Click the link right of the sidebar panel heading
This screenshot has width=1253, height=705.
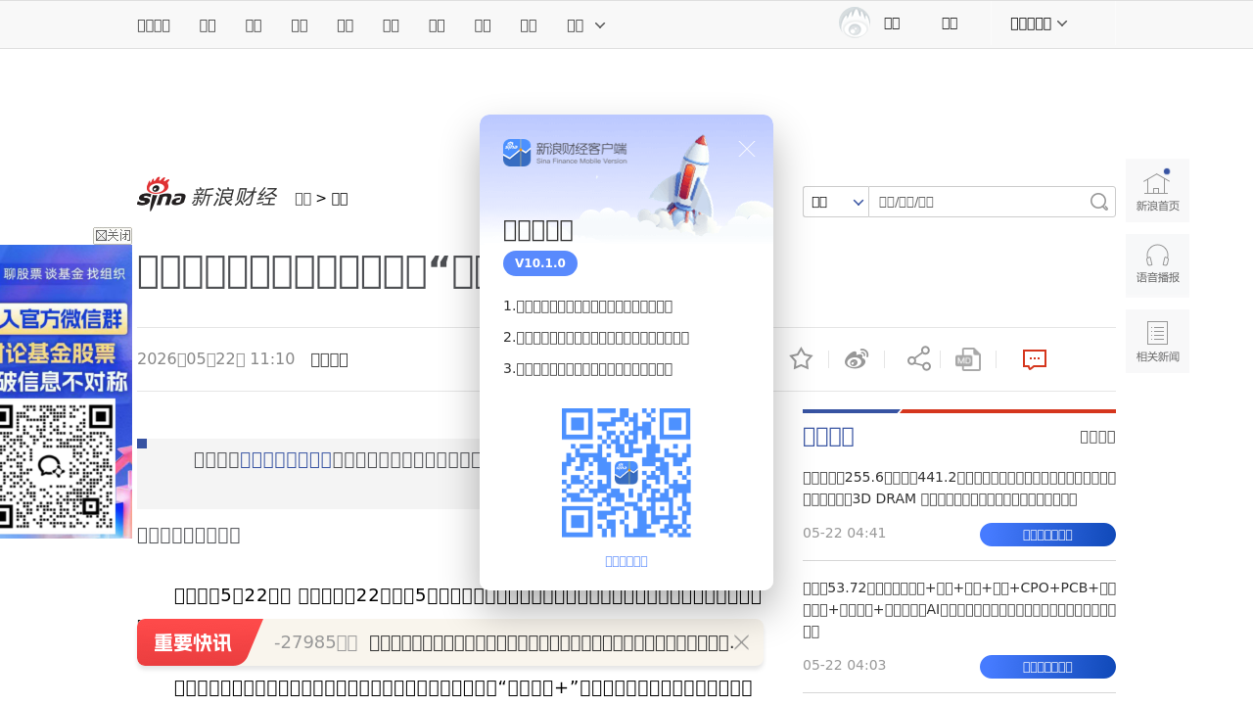(1097, 436)
